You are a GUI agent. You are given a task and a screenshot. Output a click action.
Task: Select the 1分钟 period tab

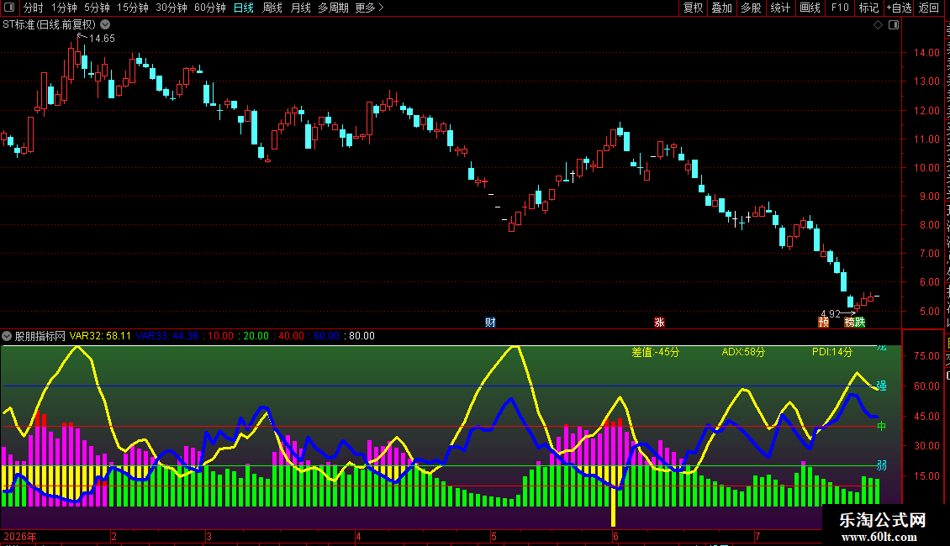pyautogui.click(x=64, y=8)
